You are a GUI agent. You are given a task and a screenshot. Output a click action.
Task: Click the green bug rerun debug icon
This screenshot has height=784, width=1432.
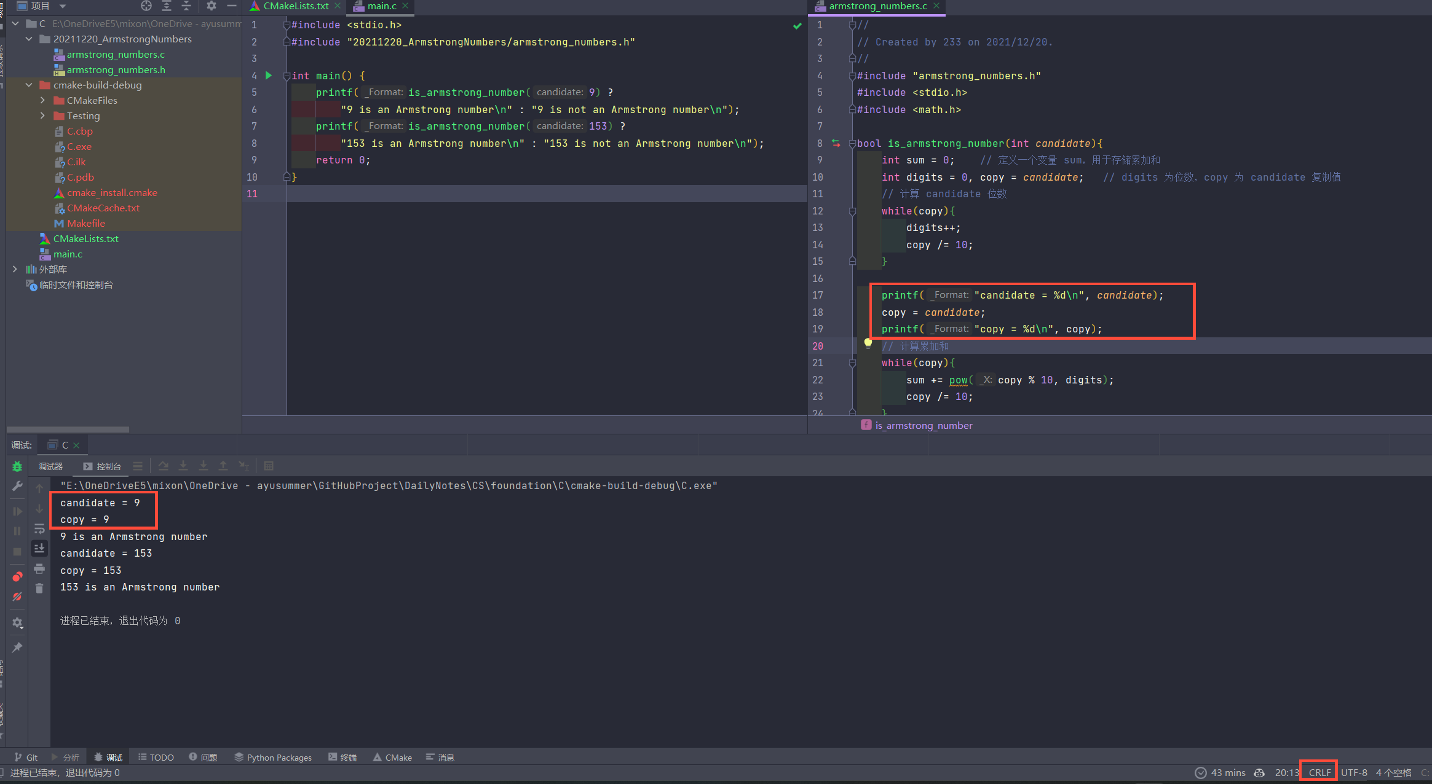point(17,466)
